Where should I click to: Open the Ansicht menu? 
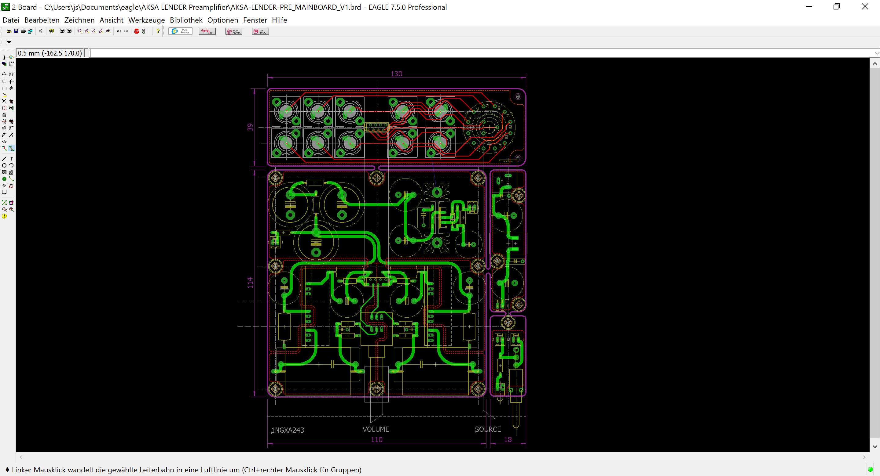pos(111,20)
